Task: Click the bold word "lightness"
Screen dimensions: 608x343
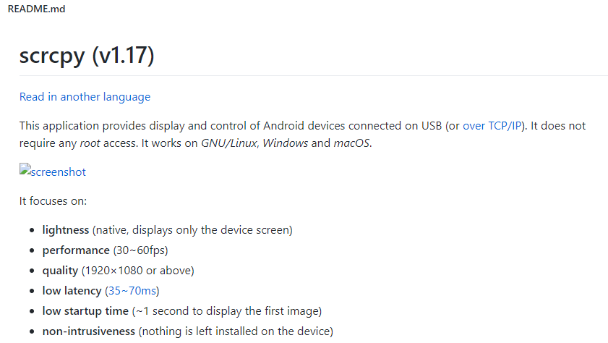Action: (65, 229)
